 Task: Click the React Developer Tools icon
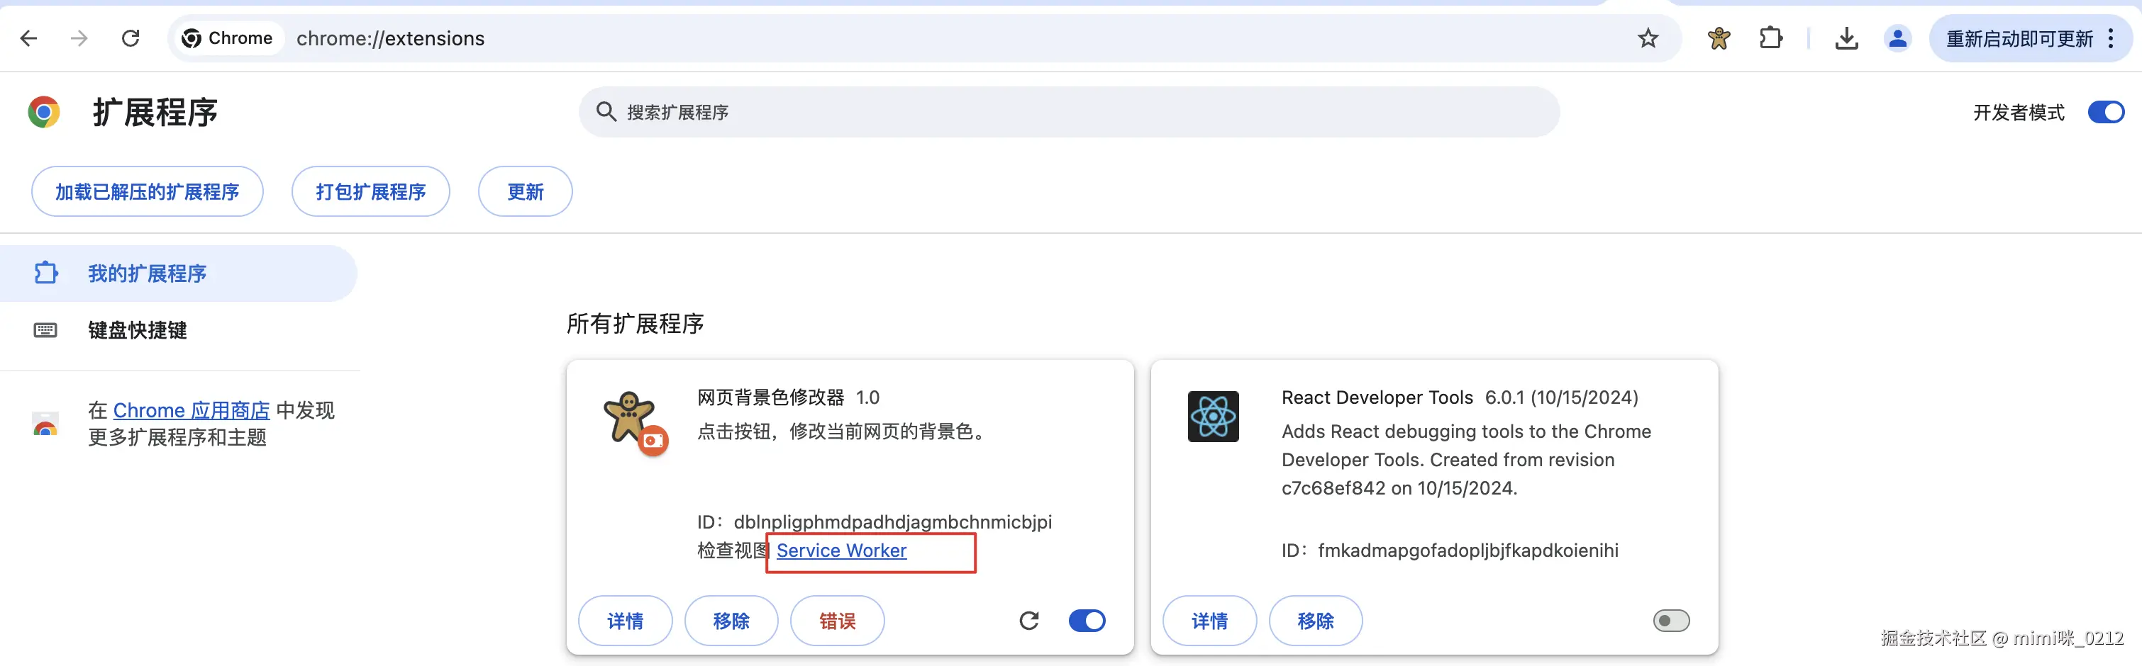pyautogui.click(x=1213, y=416)
